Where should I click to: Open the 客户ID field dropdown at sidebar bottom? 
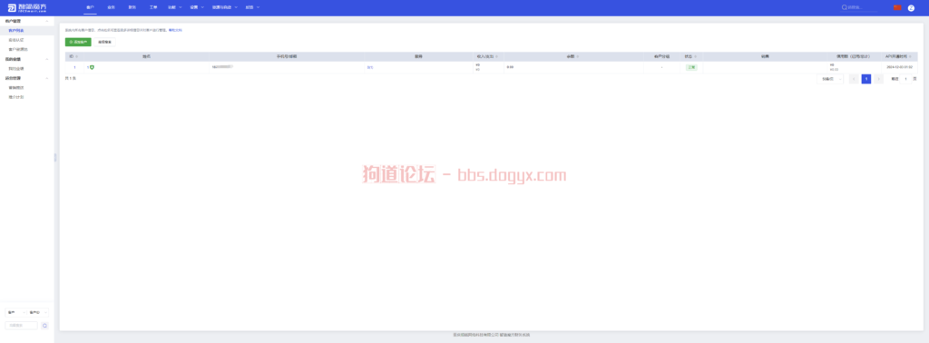(38, 312)
